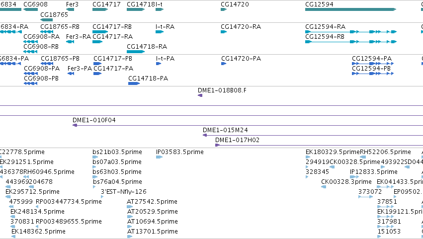Click feature 317981
The image size is (423, 239).
[389, 222]
